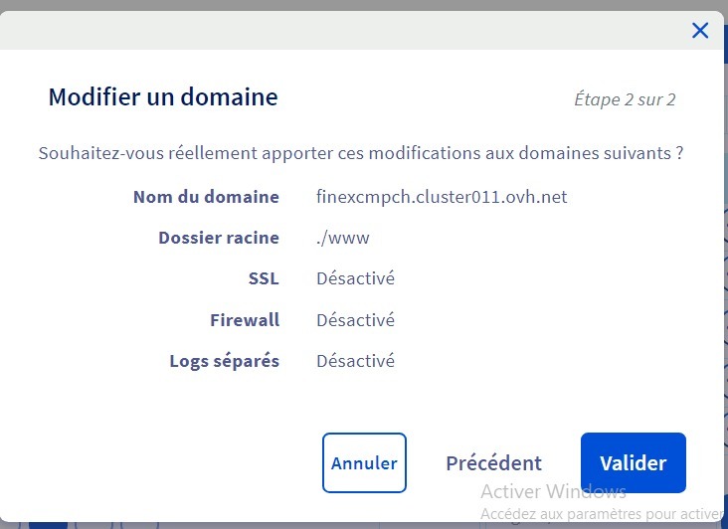The image size is (728, 529).
Task: Click the "Accédez aux paramètres" watermark line
Action: pos(602,514)
